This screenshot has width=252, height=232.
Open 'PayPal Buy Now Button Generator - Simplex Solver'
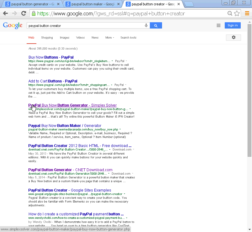(72, 105)
